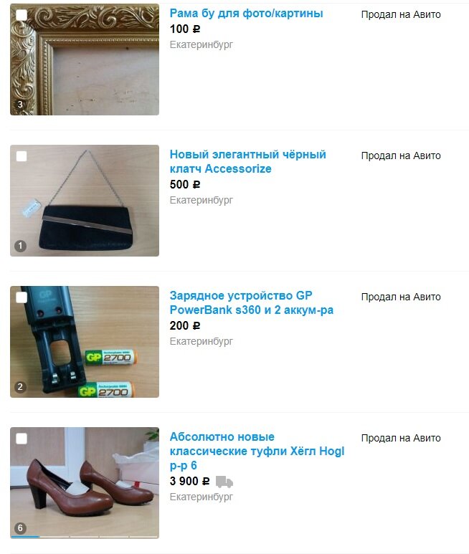The height and width of the screenshot is (554, 469).
Task: Tick the checkbox on picture frame listing
Action: point(22,15)
